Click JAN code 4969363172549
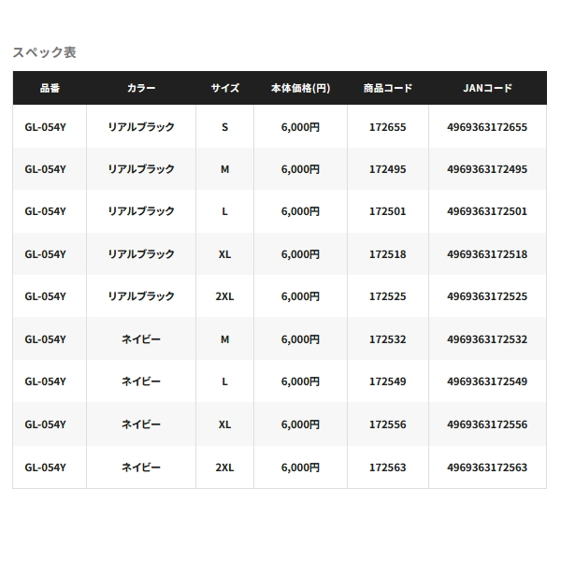This screenshot has height=561, width=561. point(487,381)
